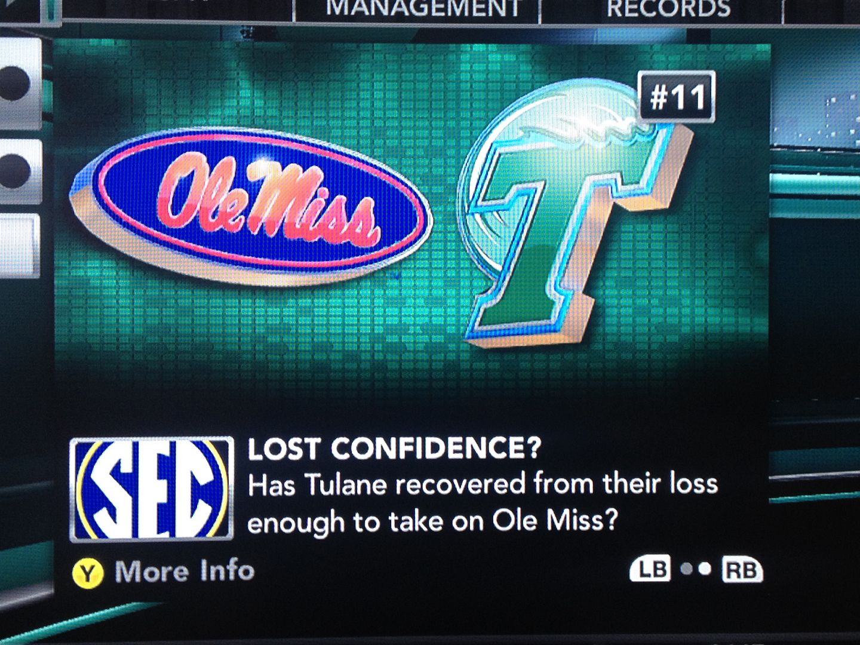Open More Info for this story
Screen dimensions: 860x645
184,572
